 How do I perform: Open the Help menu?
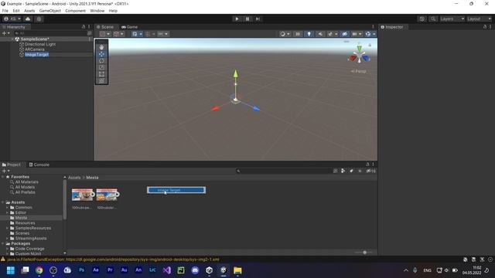(x=113, y=11)
